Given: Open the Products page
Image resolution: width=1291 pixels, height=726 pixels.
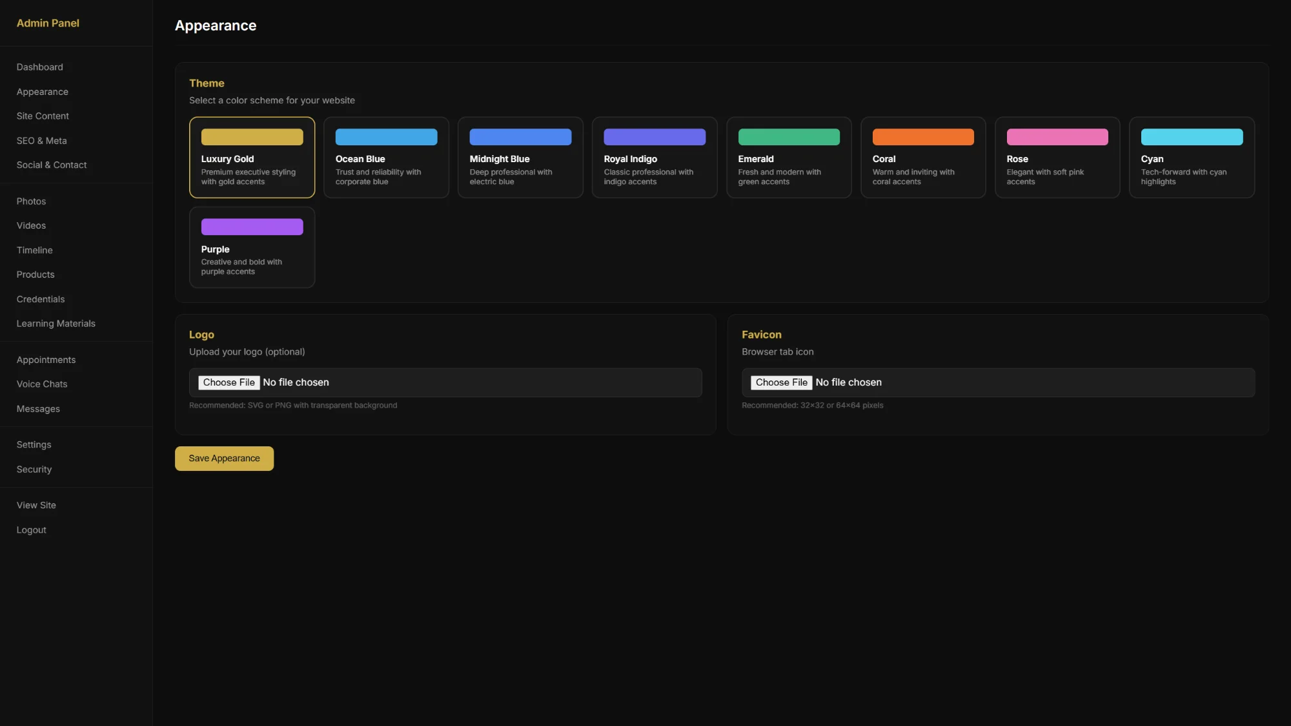Looking at the screenshot, I should (35, 274).
